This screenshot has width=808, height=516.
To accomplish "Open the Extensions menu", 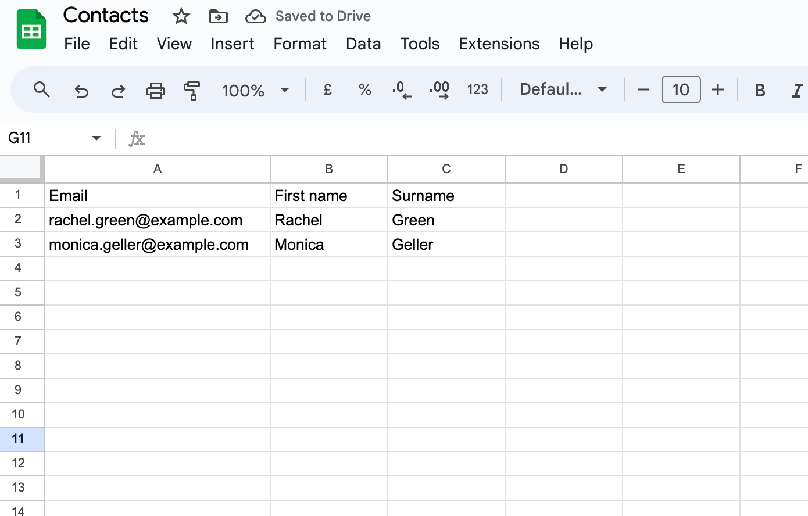I will 499,44.
